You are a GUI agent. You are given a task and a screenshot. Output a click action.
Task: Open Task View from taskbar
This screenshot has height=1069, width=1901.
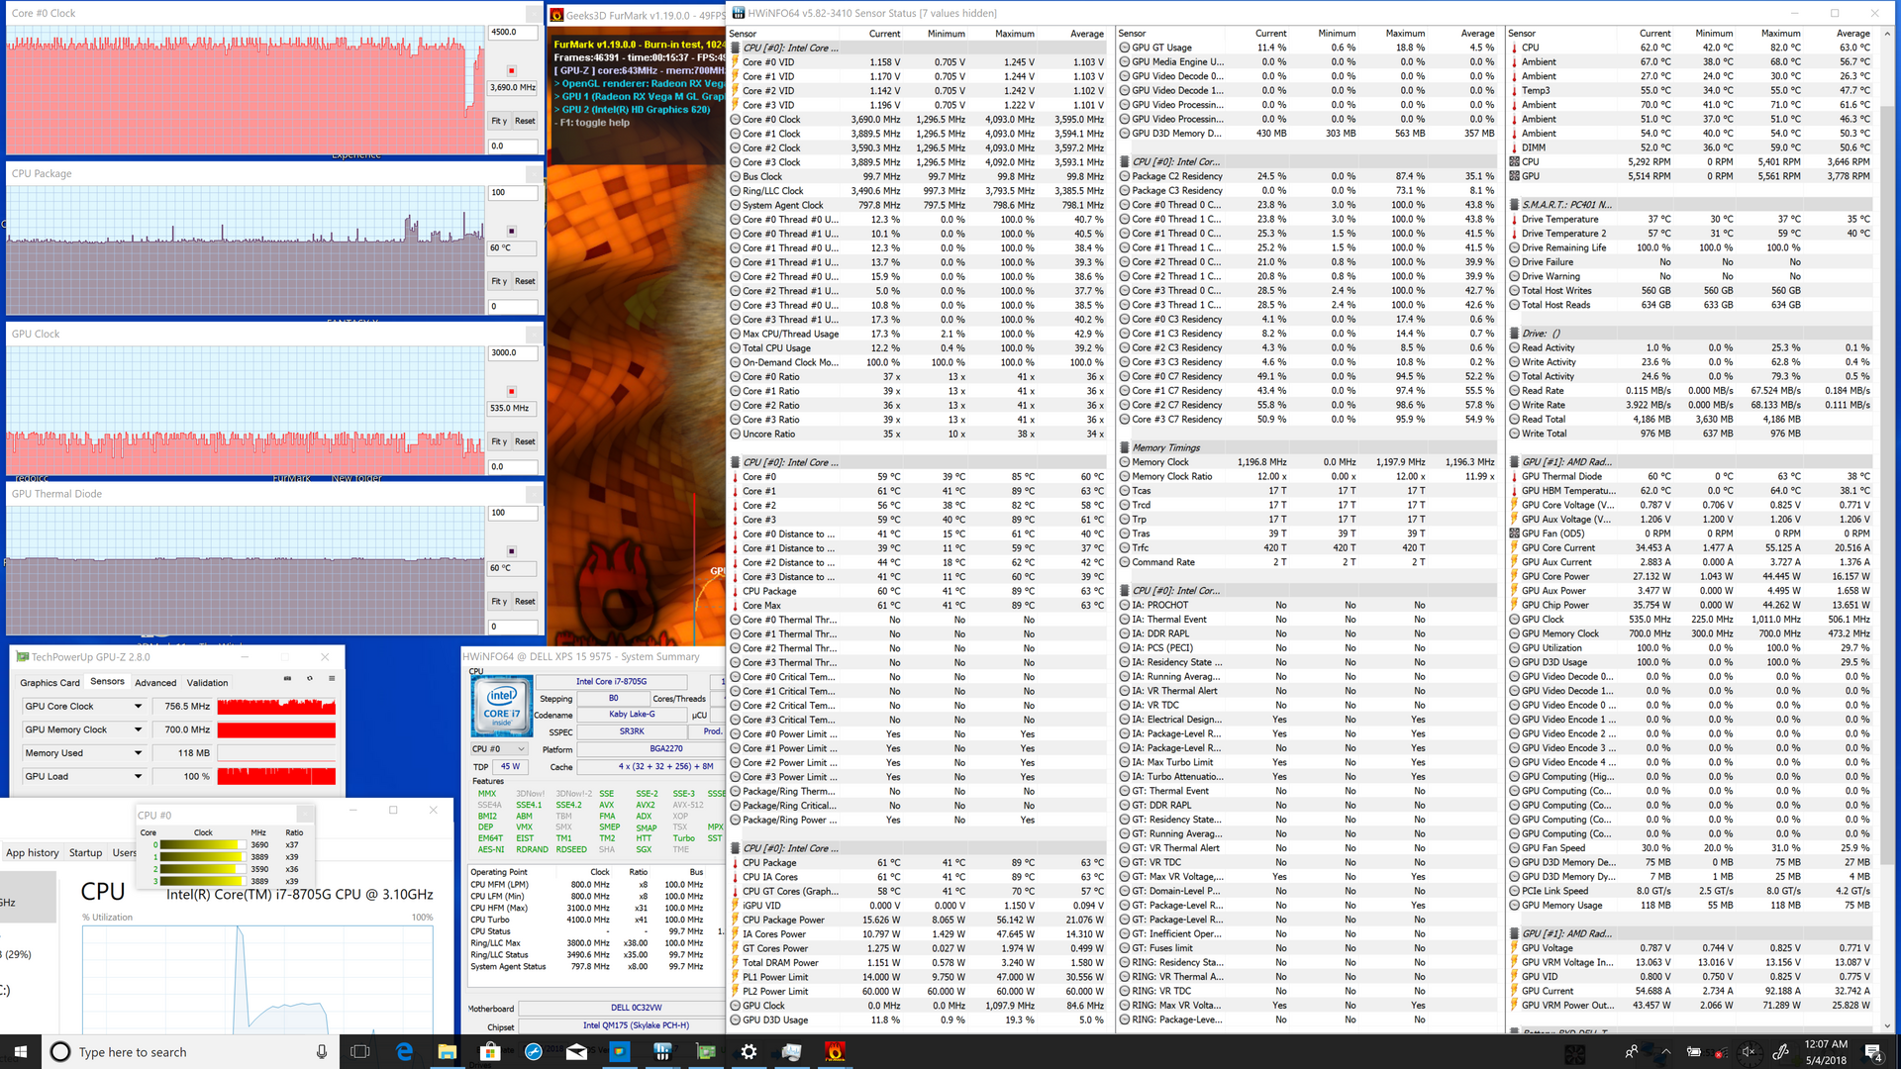click(360, 1051)
